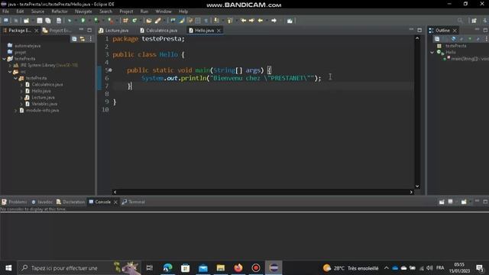Image resolution: width=489 pixels, height=275 pixels.
Task: Click the Back navigation arrow
Action: (260, 21)
